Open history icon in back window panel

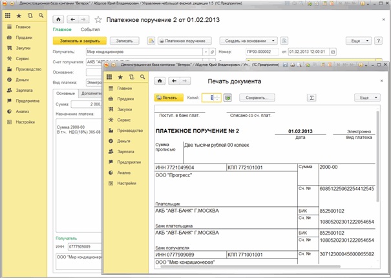coord(30,16)
